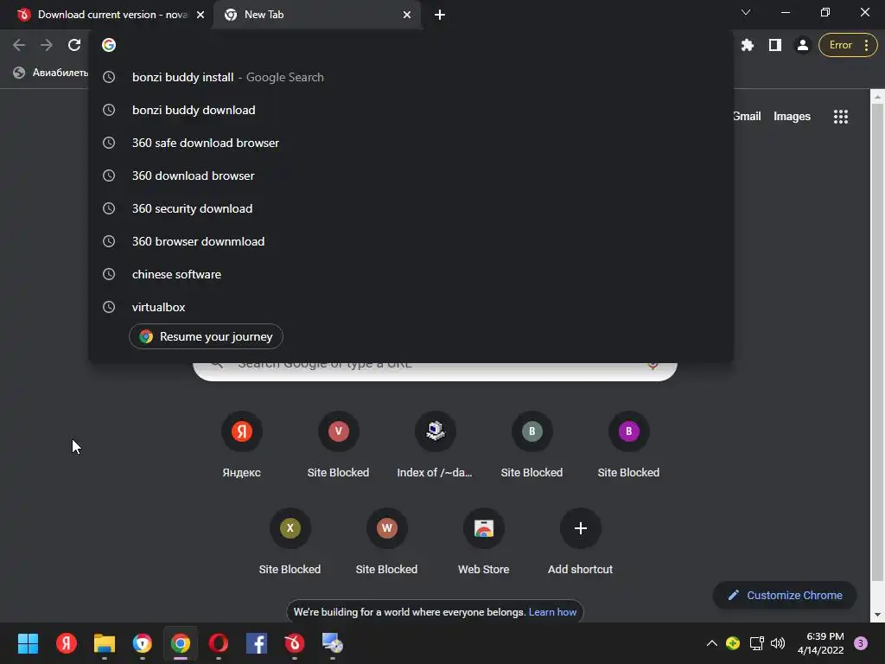Open the Яндекс shortcut tile
The width and height of the screenshot is (885, 664).
242,445
